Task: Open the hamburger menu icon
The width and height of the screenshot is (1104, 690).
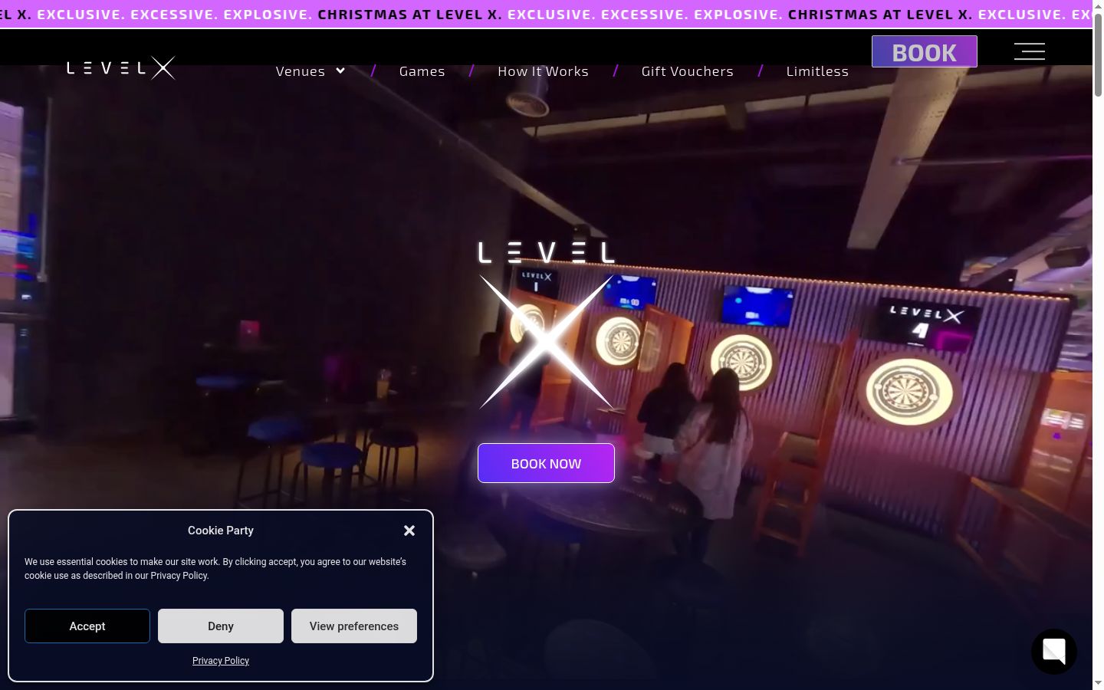Action: pos(1029,51)
